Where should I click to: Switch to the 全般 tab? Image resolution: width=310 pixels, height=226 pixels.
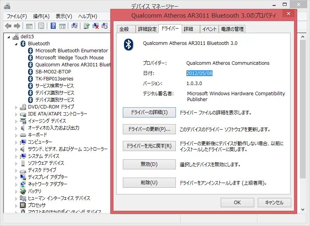(126, 29)
